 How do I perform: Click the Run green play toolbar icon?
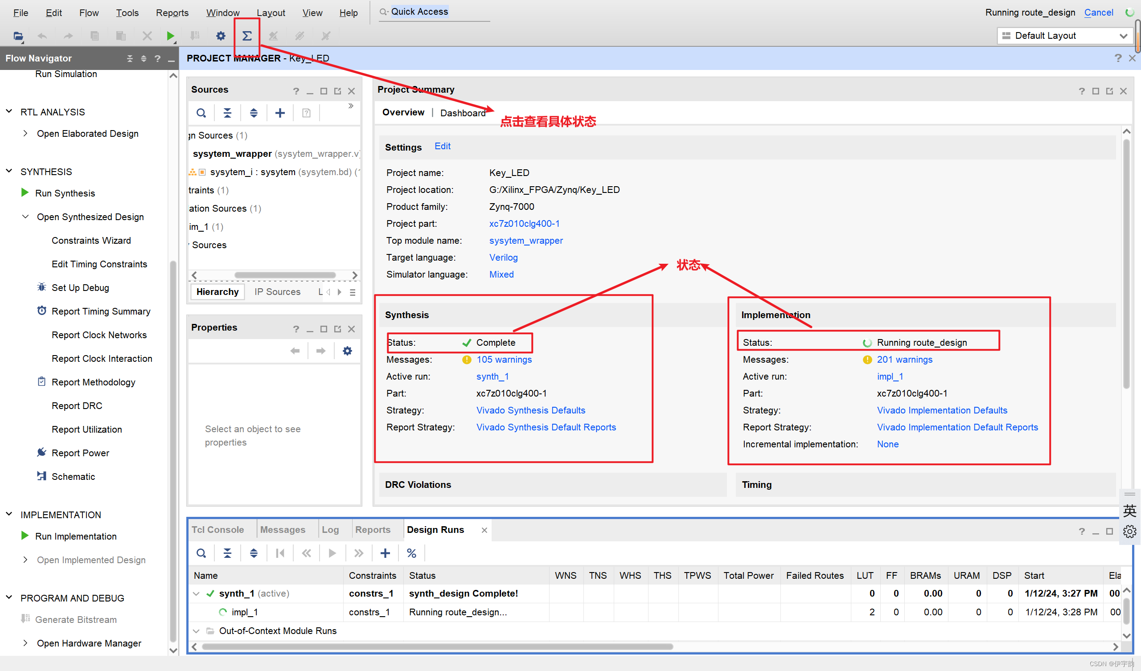[x=170, y=36]
